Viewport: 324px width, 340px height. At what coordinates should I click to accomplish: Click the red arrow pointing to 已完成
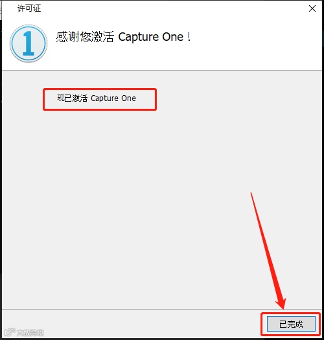click(x=268, y=251)
